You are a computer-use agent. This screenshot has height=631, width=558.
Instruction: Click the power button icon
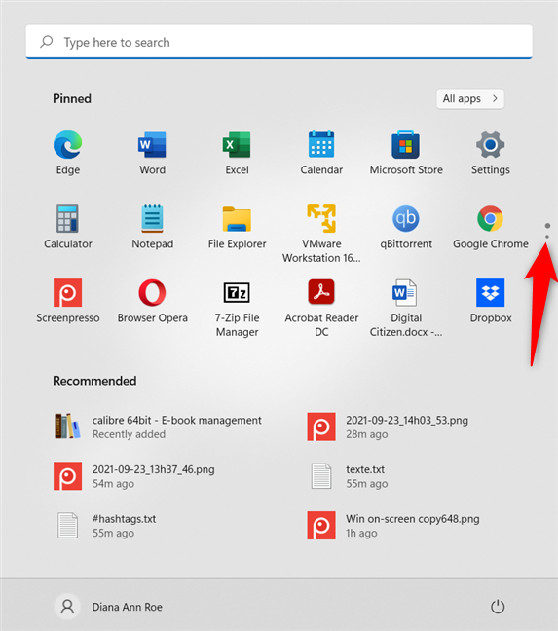pos(498,607)
